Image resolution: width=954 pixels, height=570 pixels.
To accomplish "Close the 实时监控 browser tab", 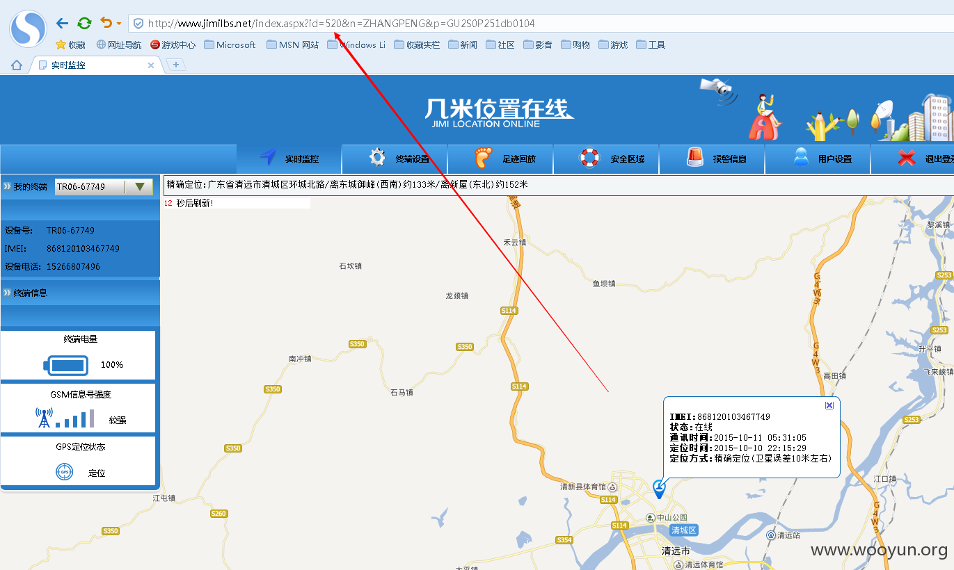I will point(151,65).
